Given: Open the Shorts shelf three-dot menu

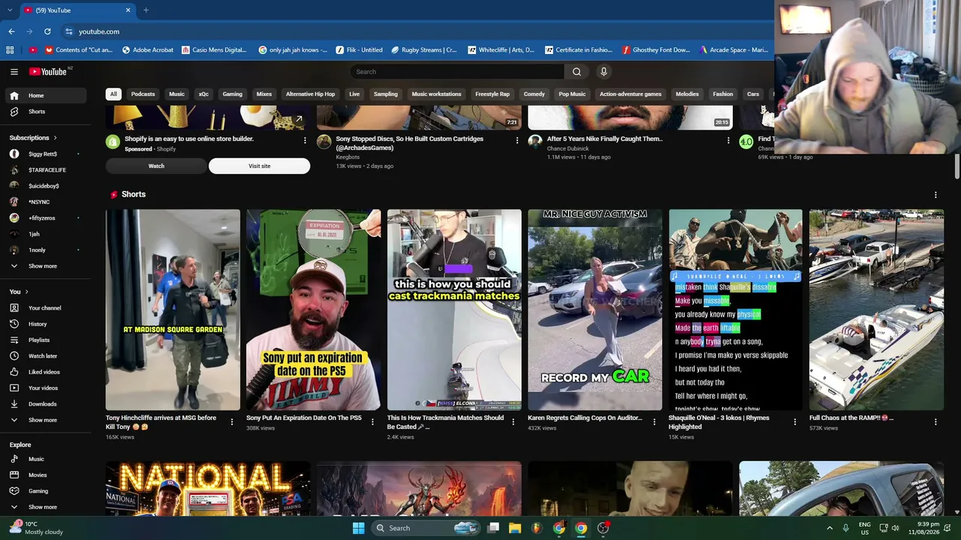Looking at the screenshot, I should tap(935, 195).
